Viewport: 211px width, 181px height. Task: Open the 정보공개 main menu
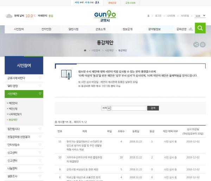(x=127, y=29)
